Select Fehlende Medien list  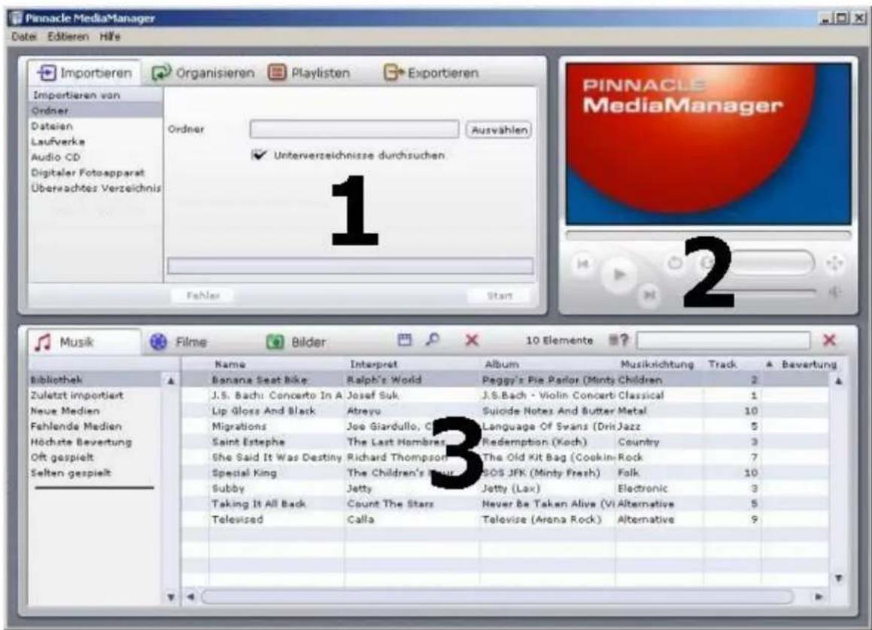[95, 426]
